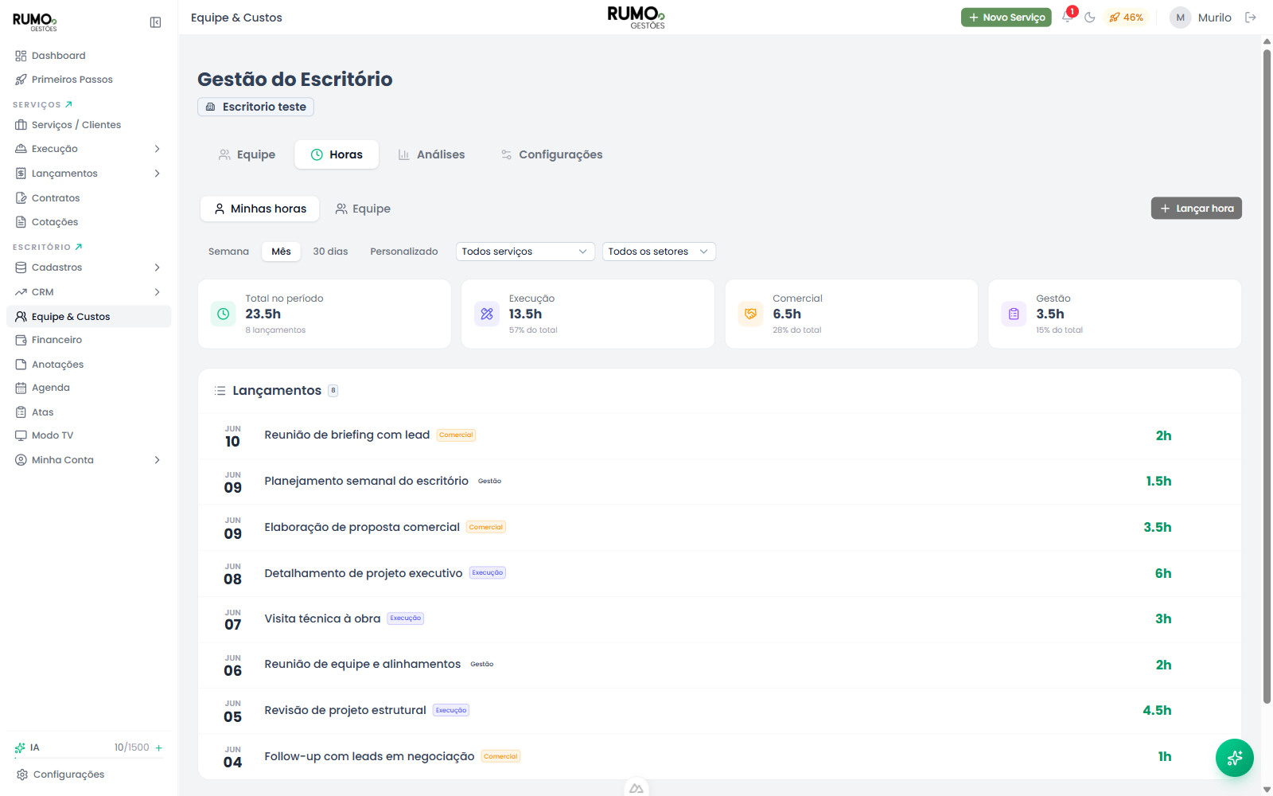Click the IA sparkle icon in sidebar
Viewport: 1273px width, 796px height.
(20, 748)
